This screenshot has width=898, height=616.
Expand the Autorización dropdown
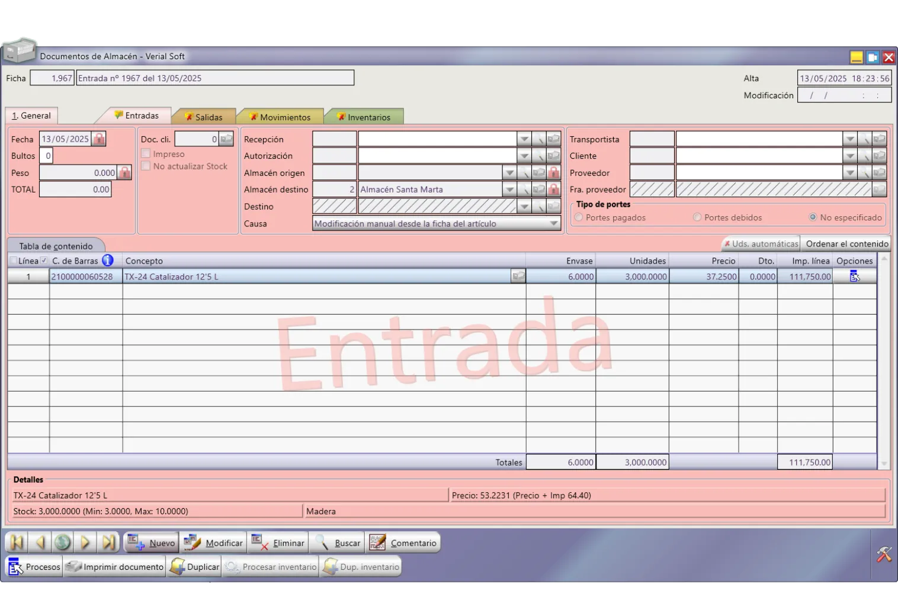524,156
